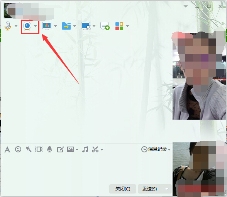The width and height of the screenshot is (227, 197).
Task: View the contact's upper profile photo
Action: point(200,76)
